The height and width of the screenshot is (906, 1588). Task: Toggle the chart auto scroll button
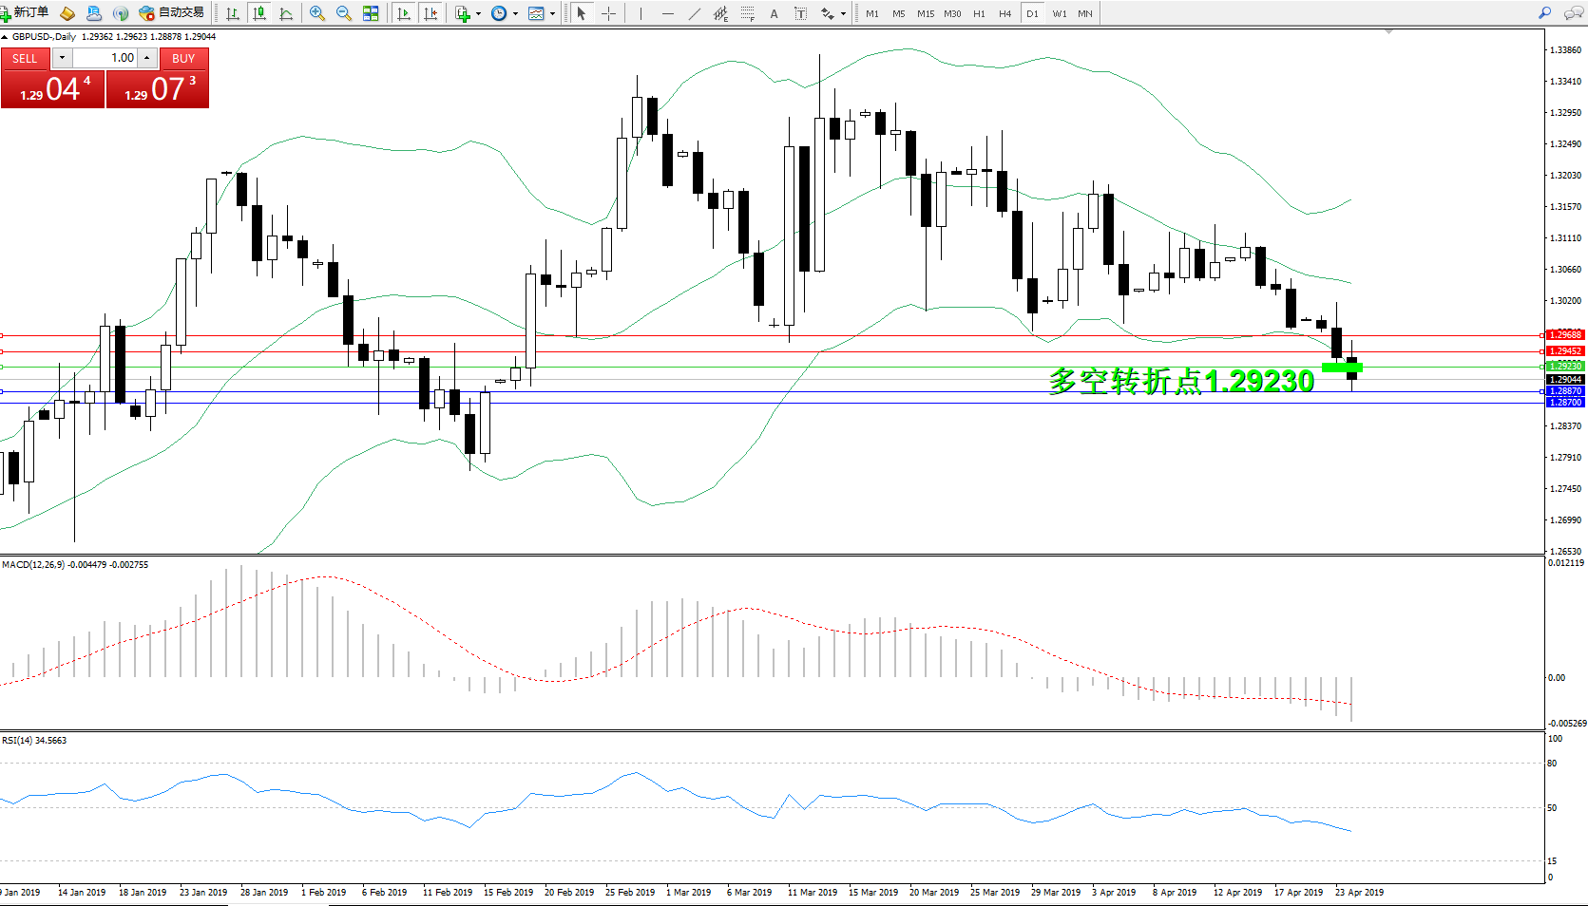[404, 13]
